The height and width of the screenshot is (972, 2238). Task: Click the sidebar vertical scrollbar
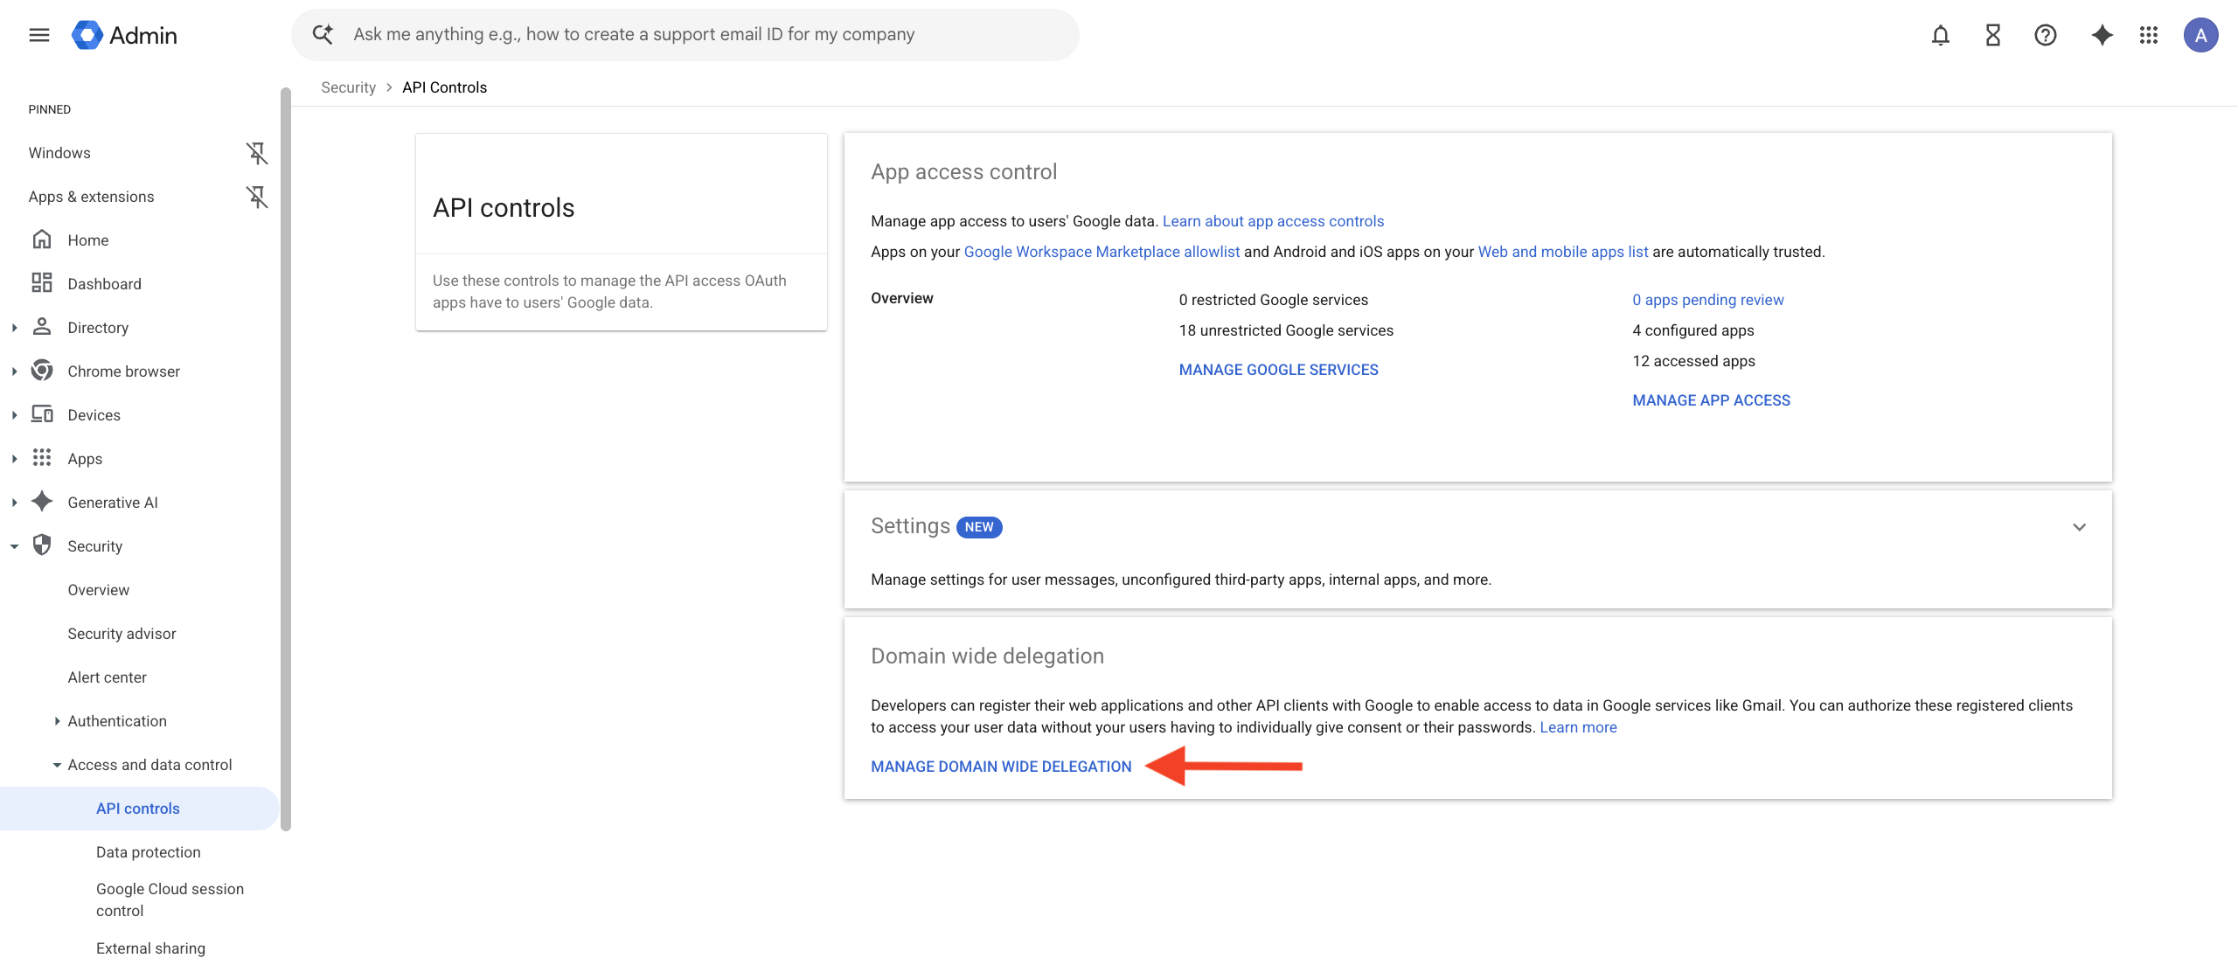click(286, 459)
